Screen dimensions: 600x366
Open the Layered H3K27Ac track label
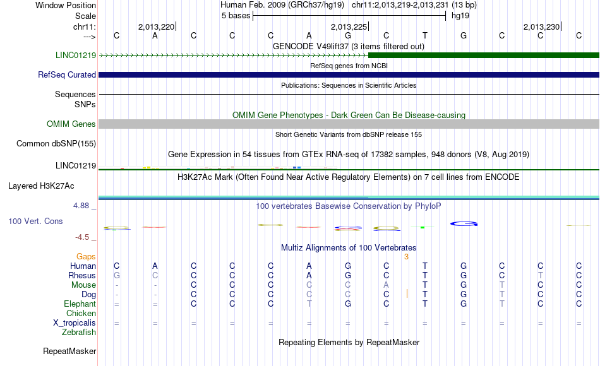(41, 186)
